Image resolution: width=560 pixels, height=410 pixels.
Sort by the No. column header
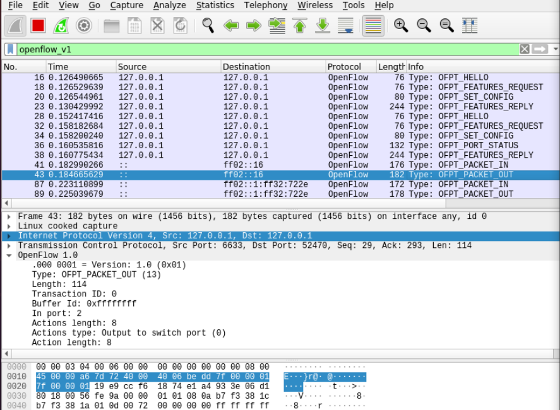[x=24, y=67]
